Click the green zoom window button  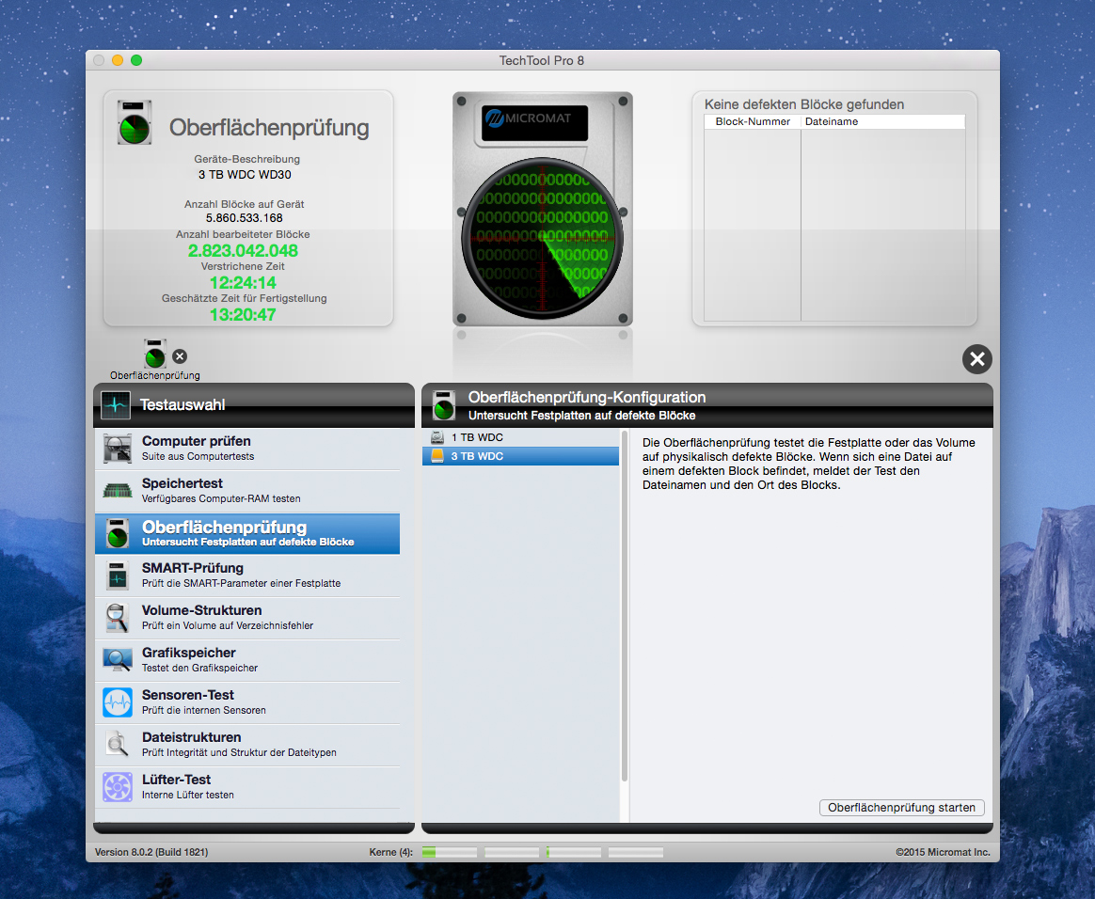pos(136,61)
